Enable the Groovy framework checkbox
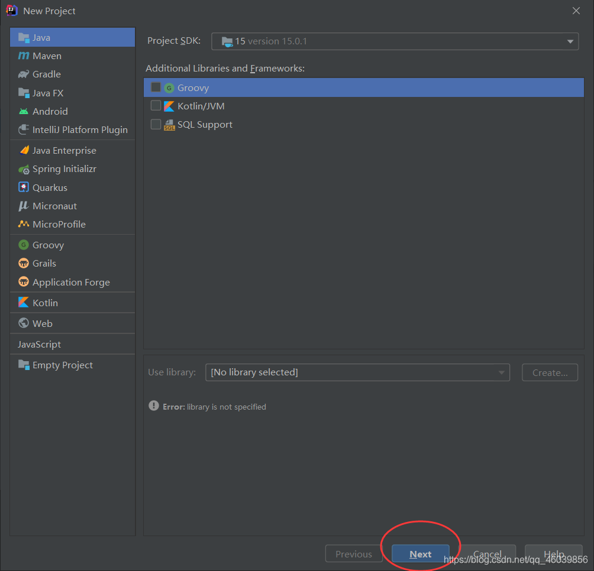The width and height of the screenshot is (594, 571). click(x=156, y=87)
